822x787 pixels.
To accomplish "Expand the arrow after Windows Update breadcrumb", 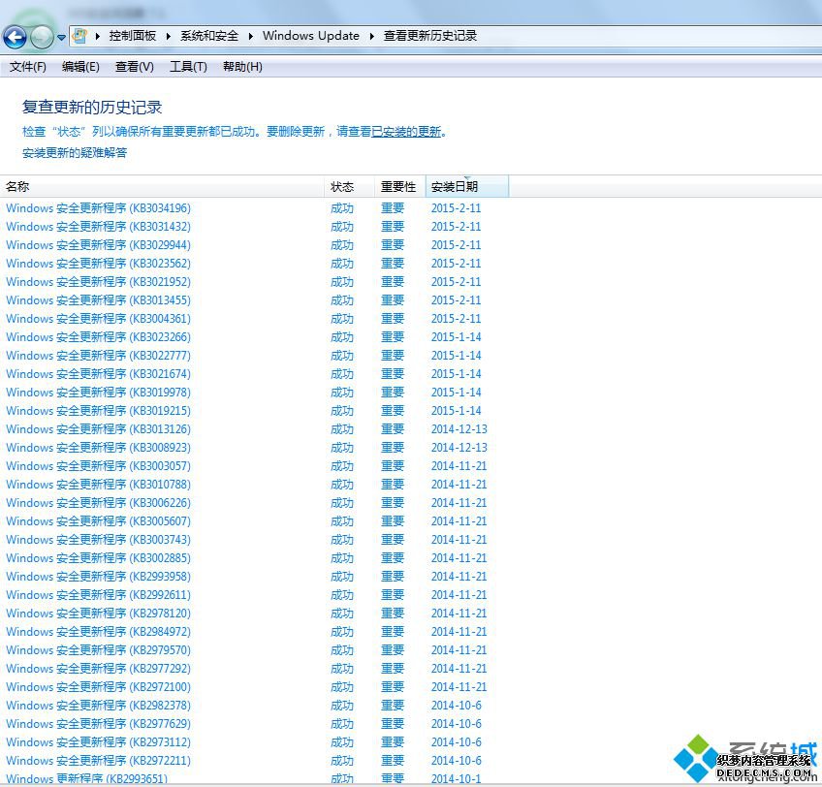I will click(x=371, y=36).
